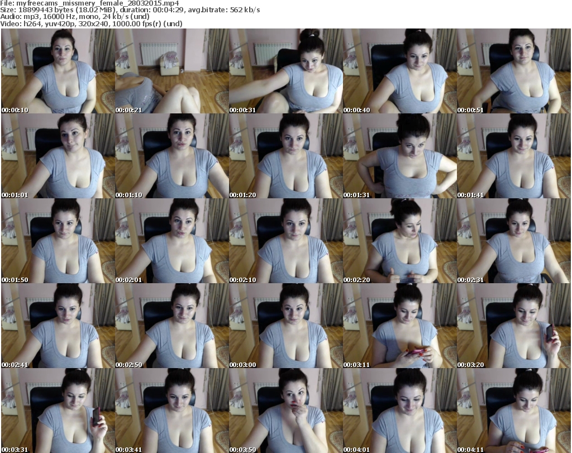
Task: Select the frame at timestamp 00:01:20
Action: pos(285,156)
